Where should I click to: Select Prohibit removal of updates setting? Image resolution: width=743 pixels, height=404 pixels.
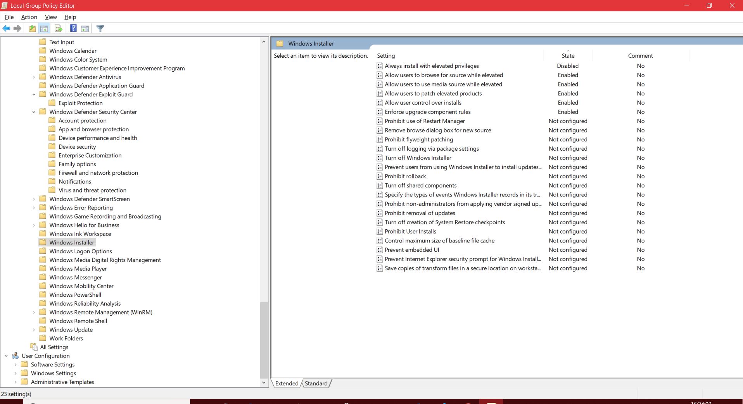click(420, 213)
